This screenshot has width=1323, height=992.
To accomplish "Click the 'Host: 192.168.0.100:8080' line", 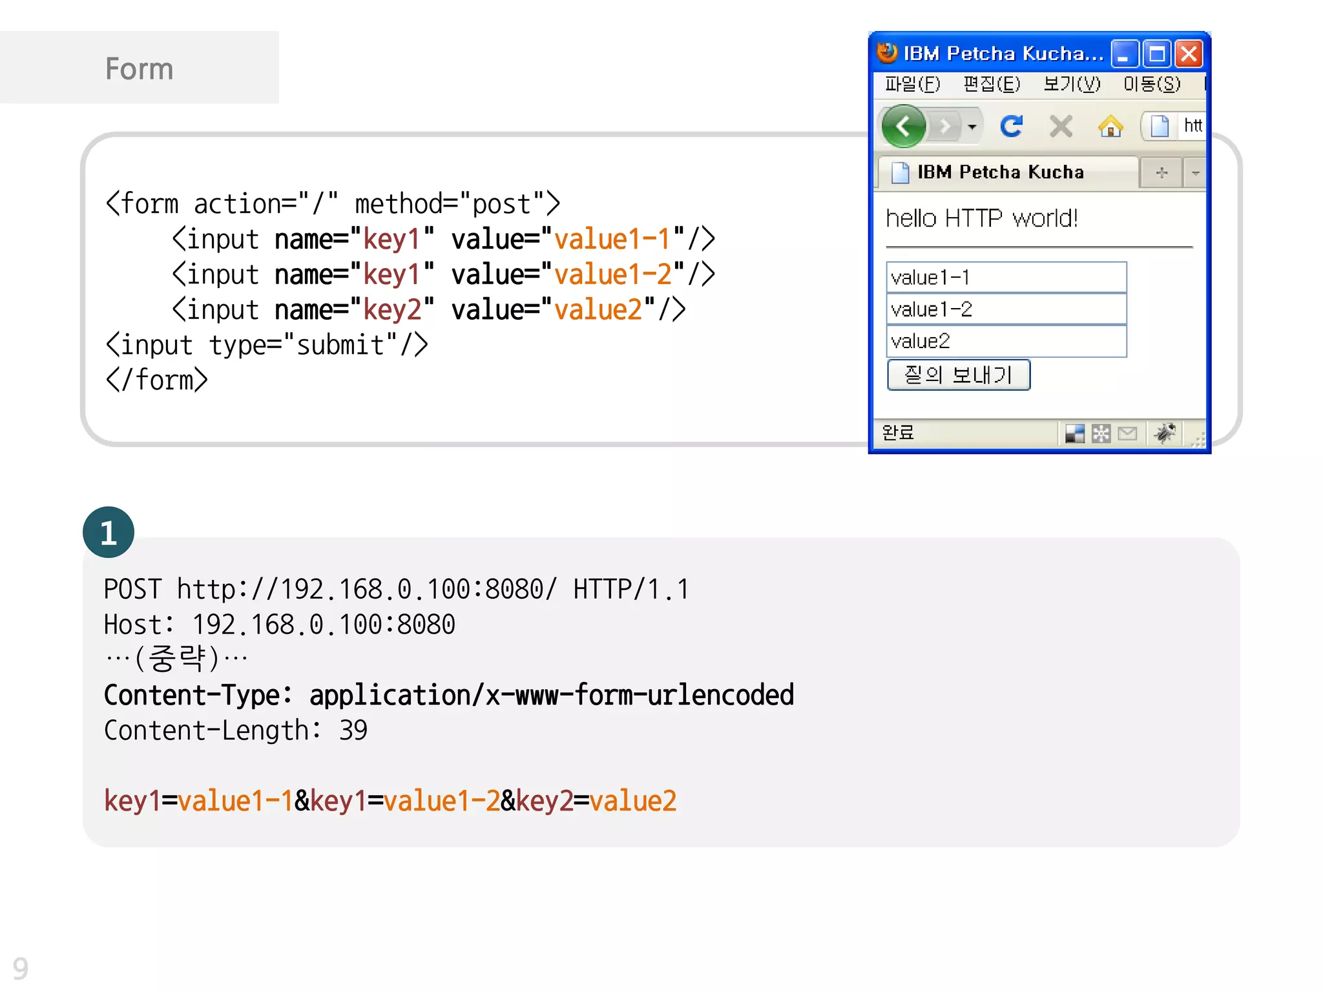I will (280, 625).
